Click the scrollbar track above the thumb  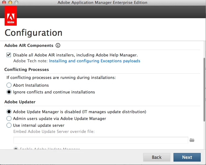coord(204,49)
